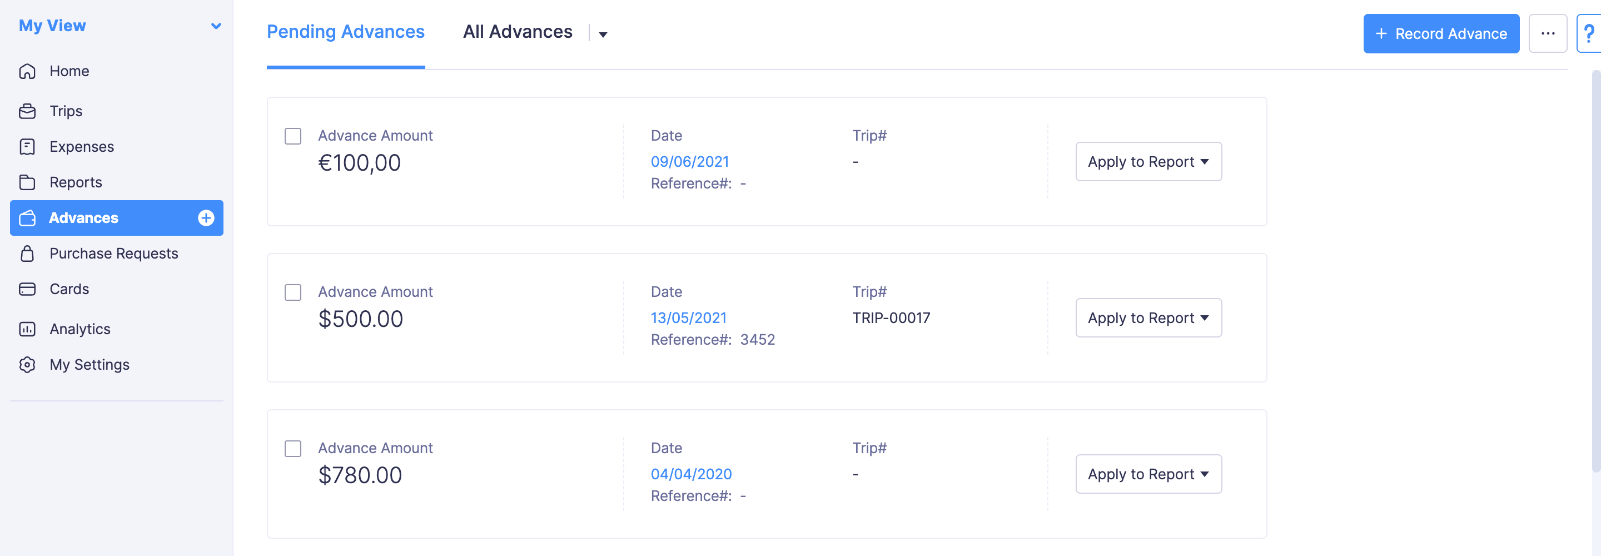Screen dimensions: 1601x556
Task: Click the Cards icon in sidebar
Action: (x=27, y=289)
